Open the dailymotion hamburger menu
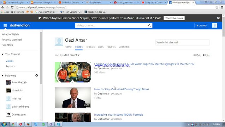 pos(5,25)
